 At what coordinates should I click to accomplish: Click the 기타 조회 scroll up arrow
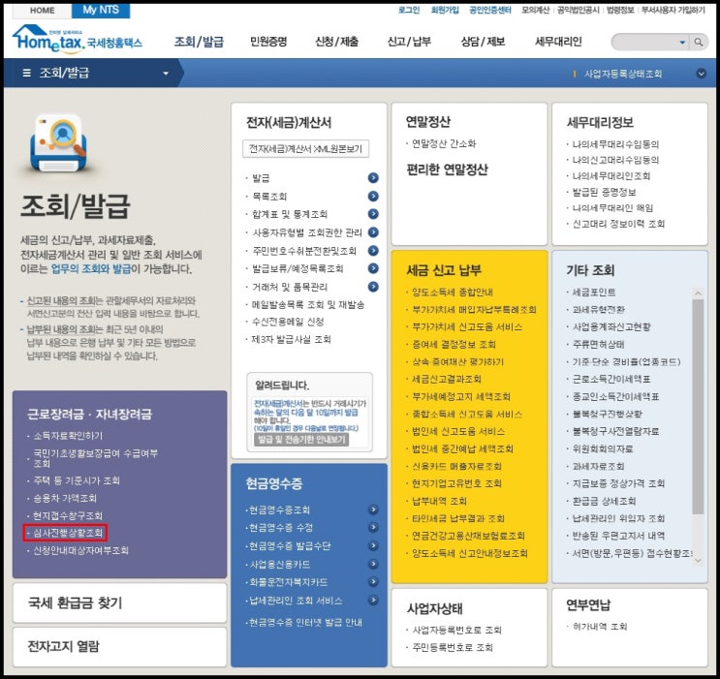pos(698,293)
